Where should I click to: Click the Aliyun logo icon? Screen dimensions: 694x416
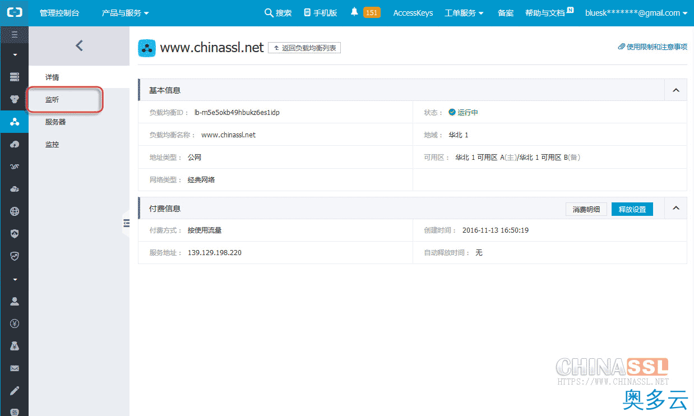[x=14, y=13]
